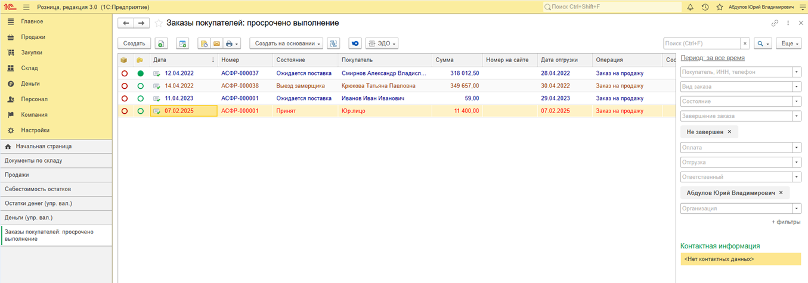Expand the 'Создать на основании' dropdown
Viewport: 808px width, 283px height.
coord(287,43)
